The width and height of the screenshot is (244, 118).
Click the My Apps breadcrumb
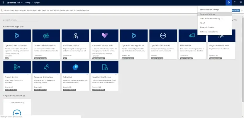coord(37,3)
